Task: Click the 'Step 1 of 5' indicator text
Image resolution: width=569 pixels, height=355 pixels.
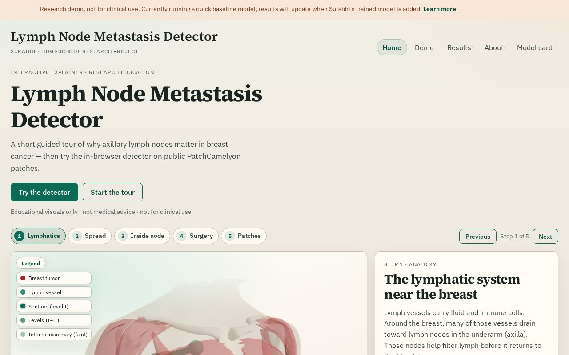Action: [514, 237]
